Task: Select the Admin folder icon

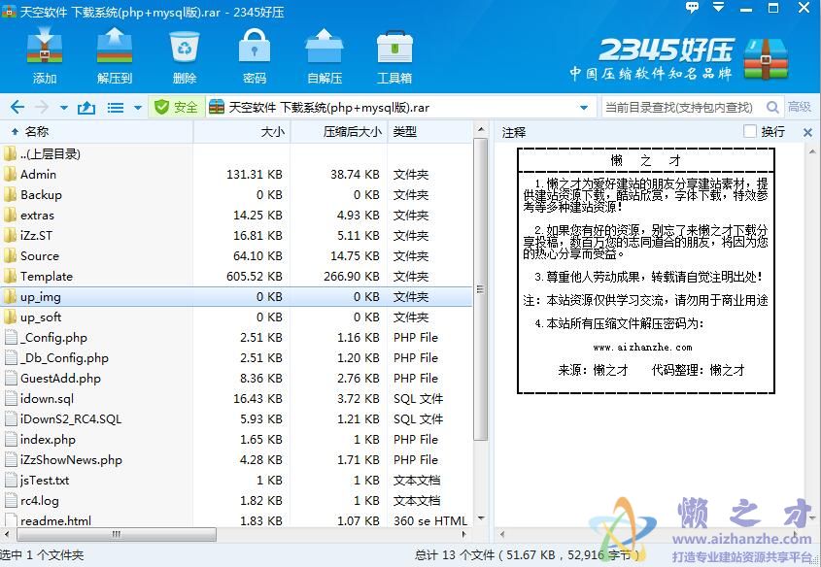Action: tap(10, 174)
